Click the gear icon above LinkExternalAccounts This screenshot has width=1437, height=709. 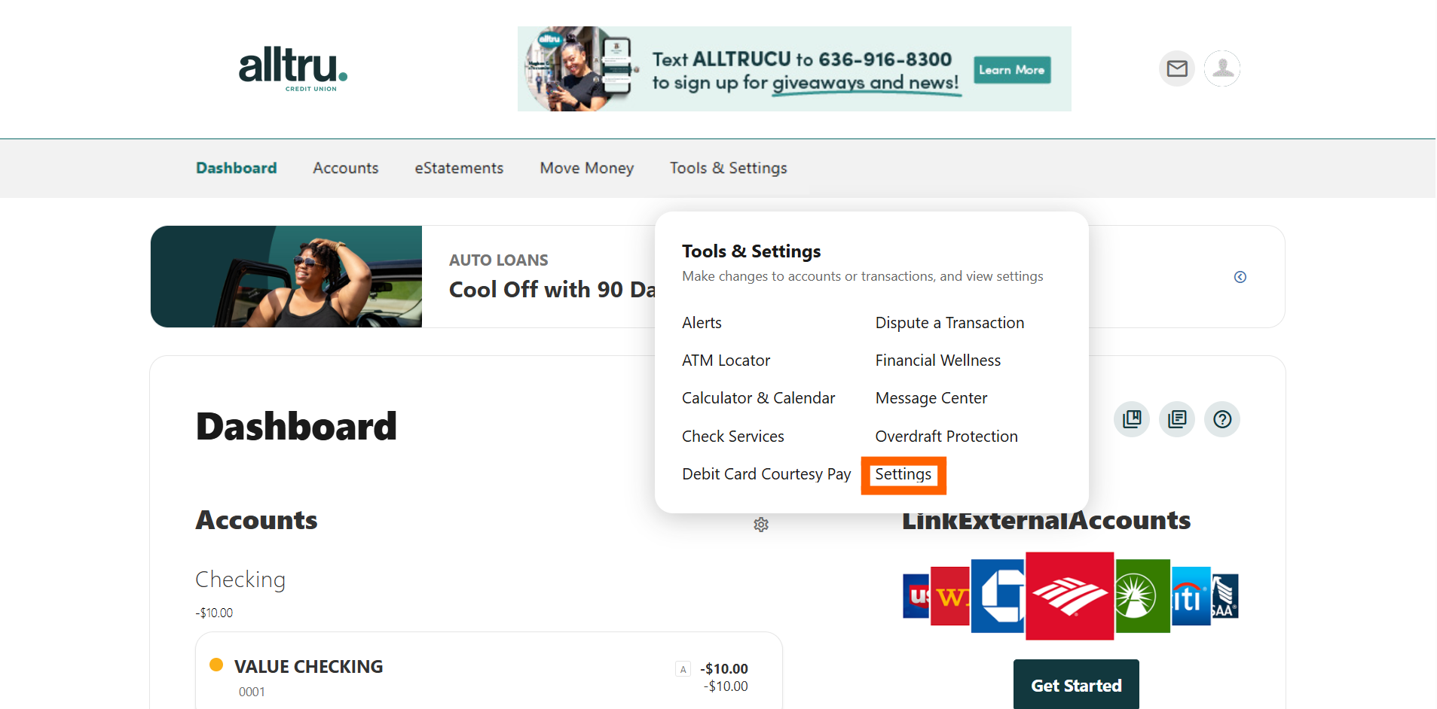(760, 525)
